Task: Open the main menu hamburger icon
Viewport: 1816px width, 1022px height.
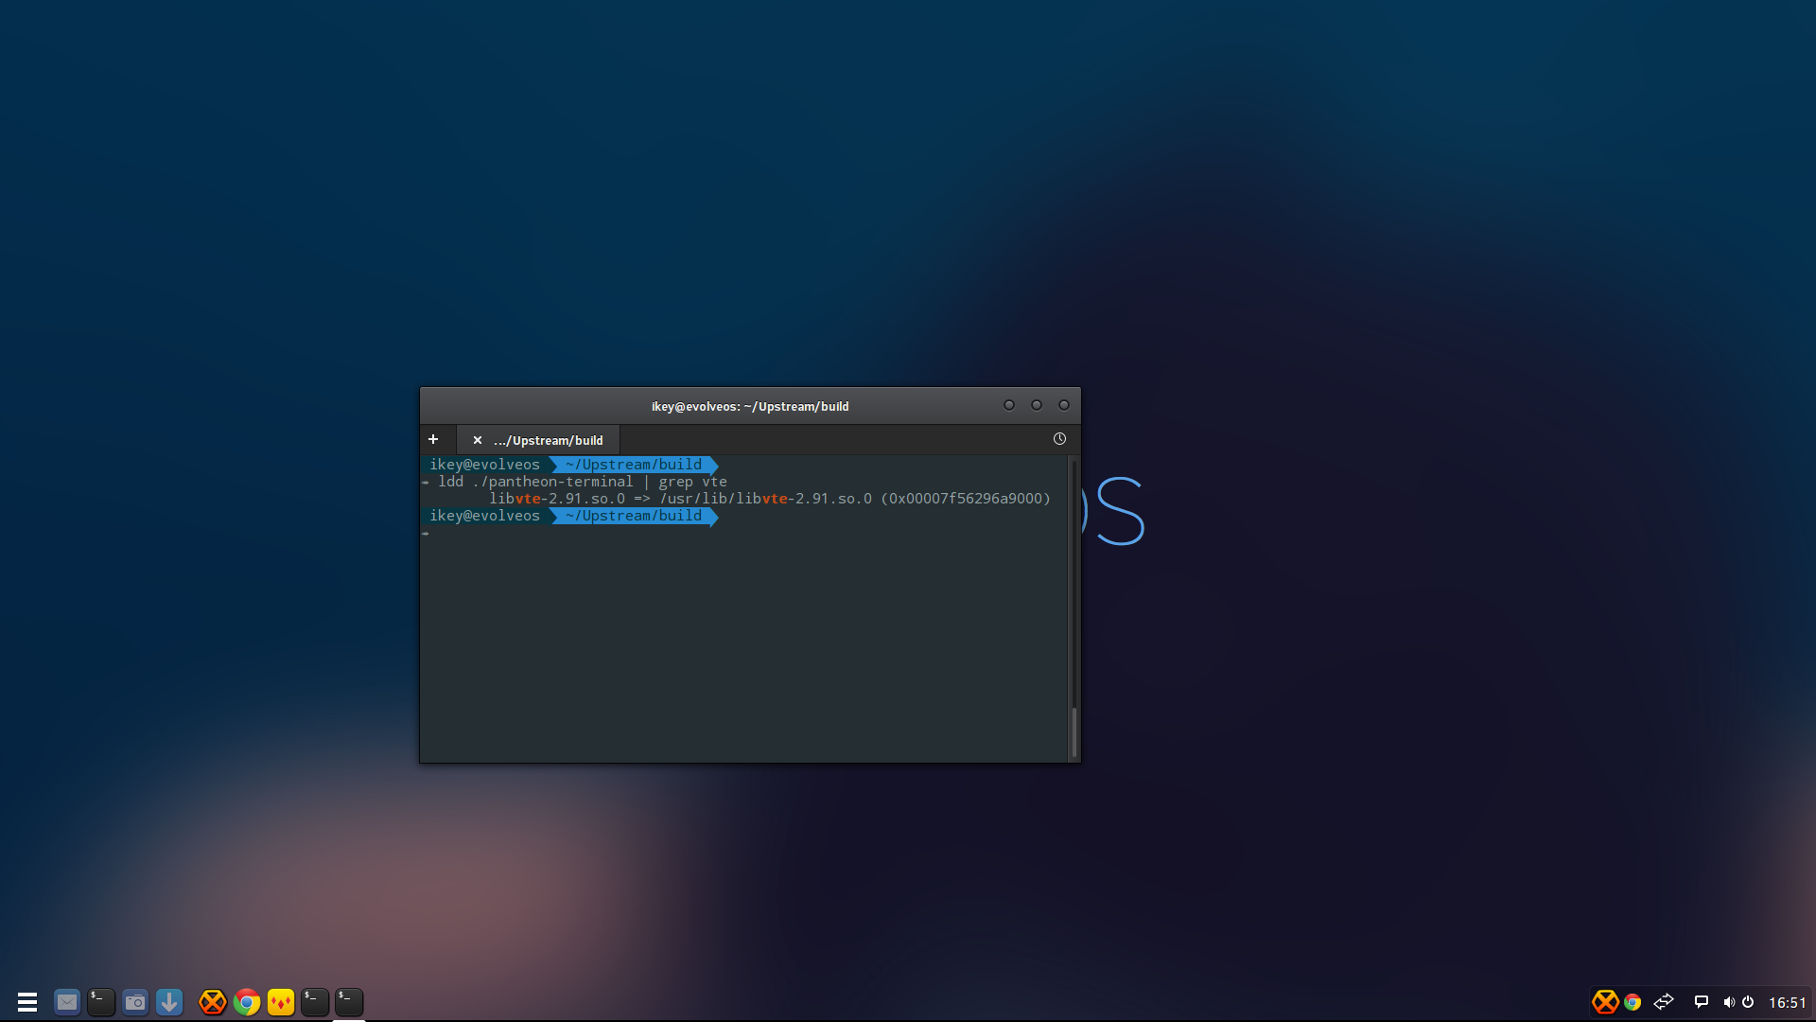Action: (x=27, y=1002)
